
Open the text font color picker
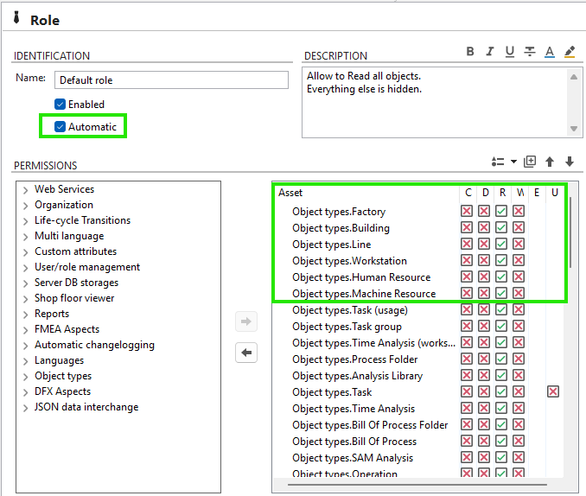550,52
